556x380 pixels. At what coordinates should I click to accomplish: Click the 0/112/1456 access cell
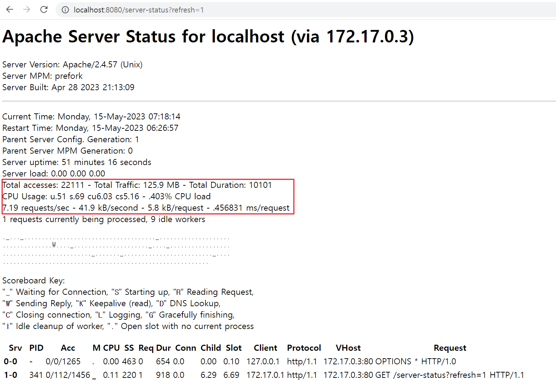(68, 375)
